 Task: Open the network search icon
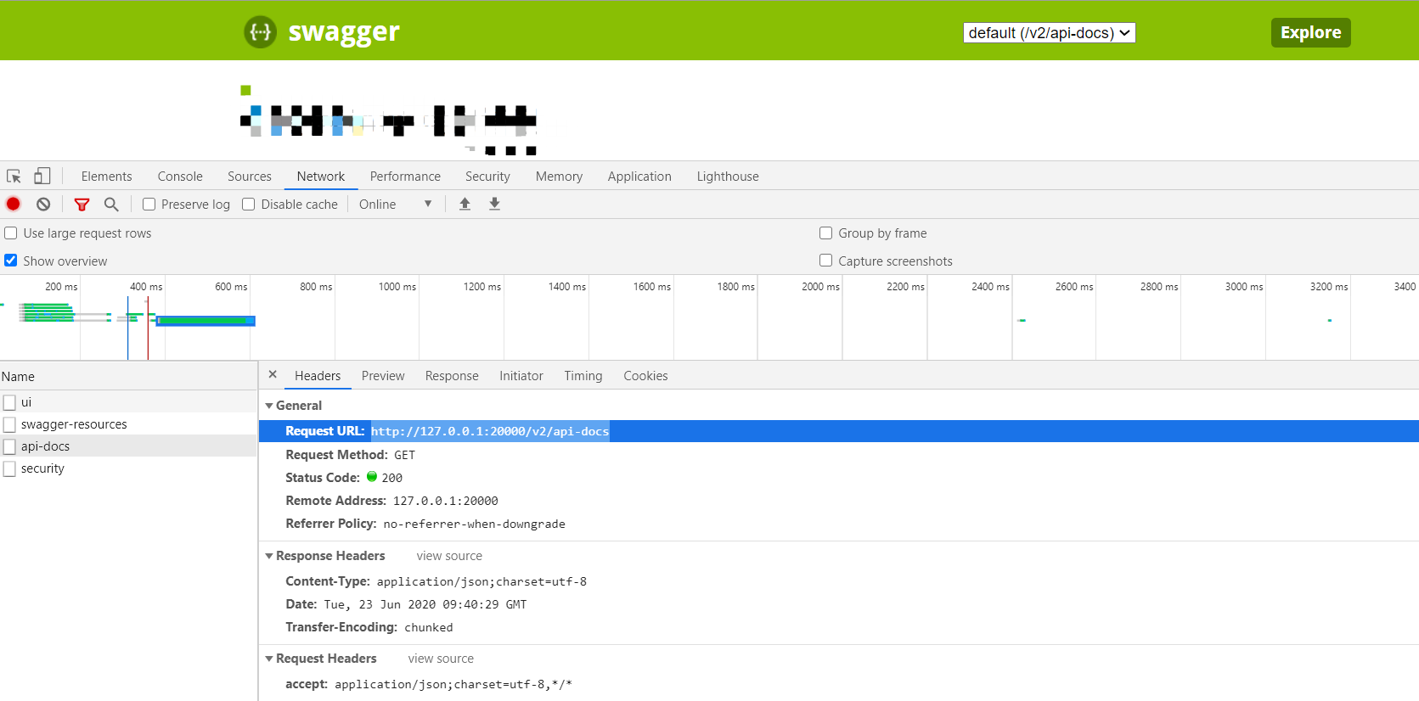point(111,205)
